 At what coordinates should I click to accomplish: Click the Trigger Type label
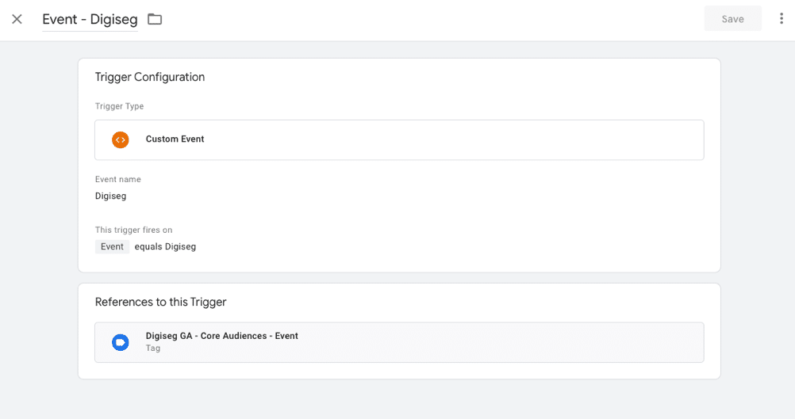[120, 106]
